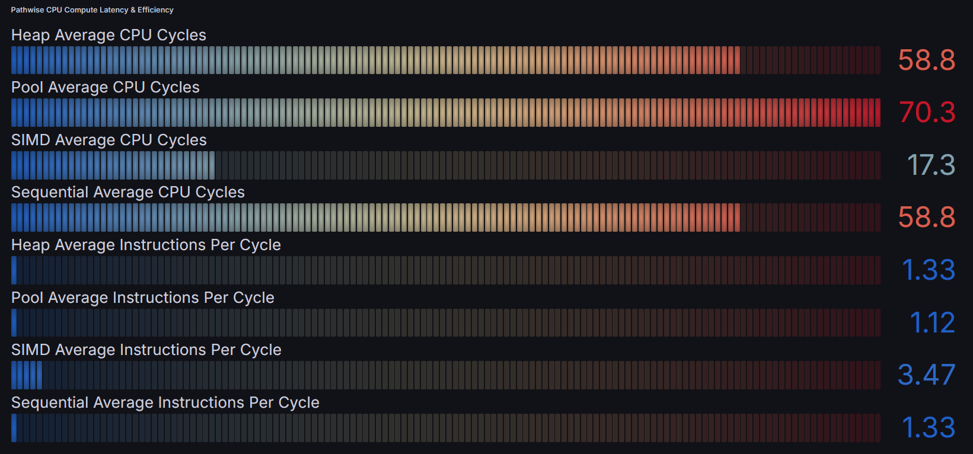Select the Pool Average CPU Cycles label

click(106, 88)
